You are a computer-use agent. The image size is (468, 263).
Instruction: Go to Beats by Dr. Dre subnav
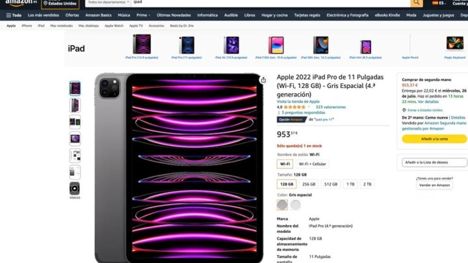tap(182, 26)
